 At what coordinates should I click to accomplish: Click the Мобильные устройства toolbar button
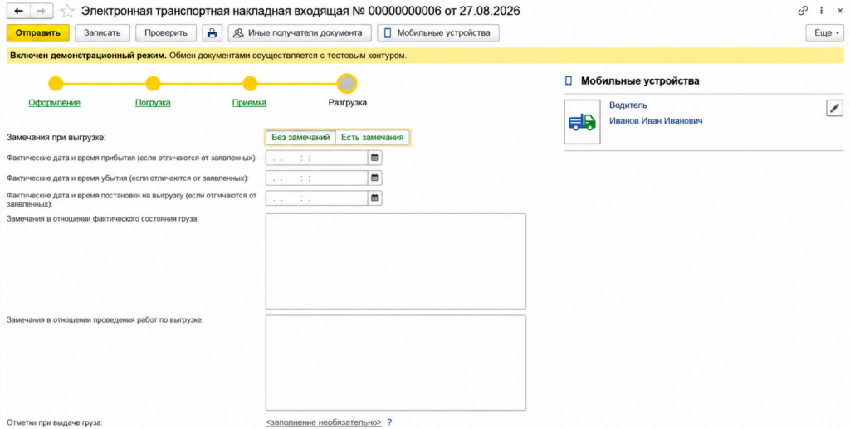click(438, 33)
